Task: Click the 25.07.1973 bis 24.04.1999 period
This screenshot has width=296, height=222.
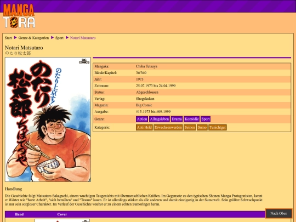Action: point(156,86)
